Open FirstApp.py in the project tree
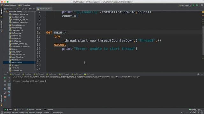This screenshot has width=204, height=114. (15, 41)
